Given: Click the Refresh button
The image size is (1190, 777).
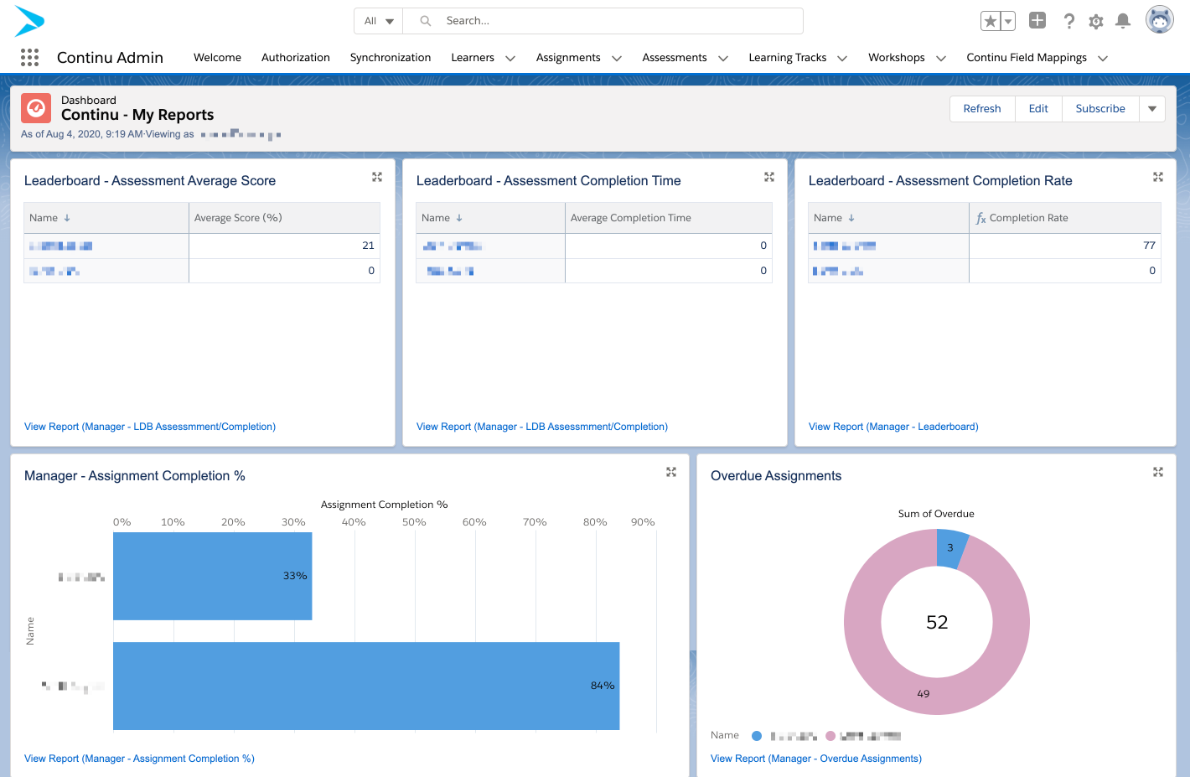Looking at the screenshot, I should 981,108.
